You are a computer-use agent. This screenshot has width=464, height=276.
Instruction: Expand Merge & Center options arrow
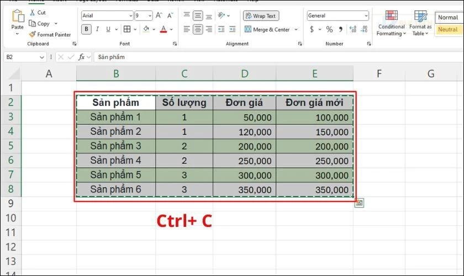tap(296, 30)
